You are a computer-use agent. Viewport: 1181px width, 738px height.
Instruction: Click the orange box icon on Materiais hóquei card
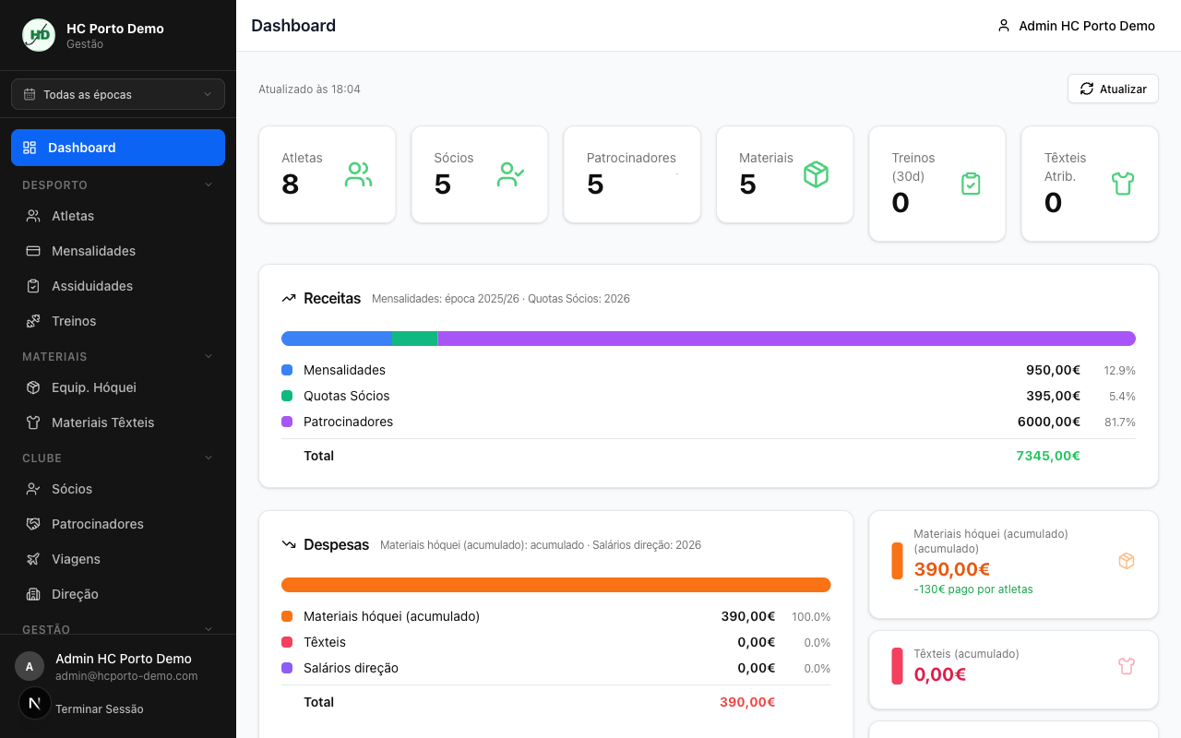click(1127, 561)
